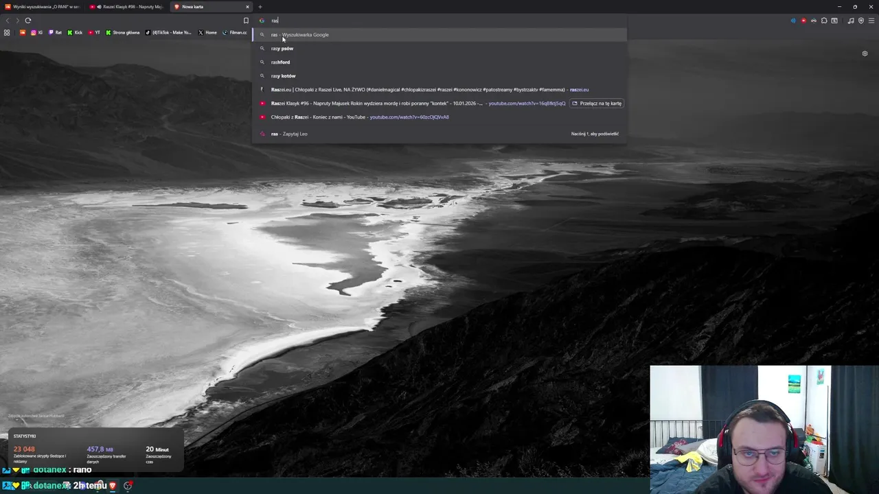The width and height of the screenshot is (879, 494).
Task: Go back using the browser back arrow
Action: (7, 21)
